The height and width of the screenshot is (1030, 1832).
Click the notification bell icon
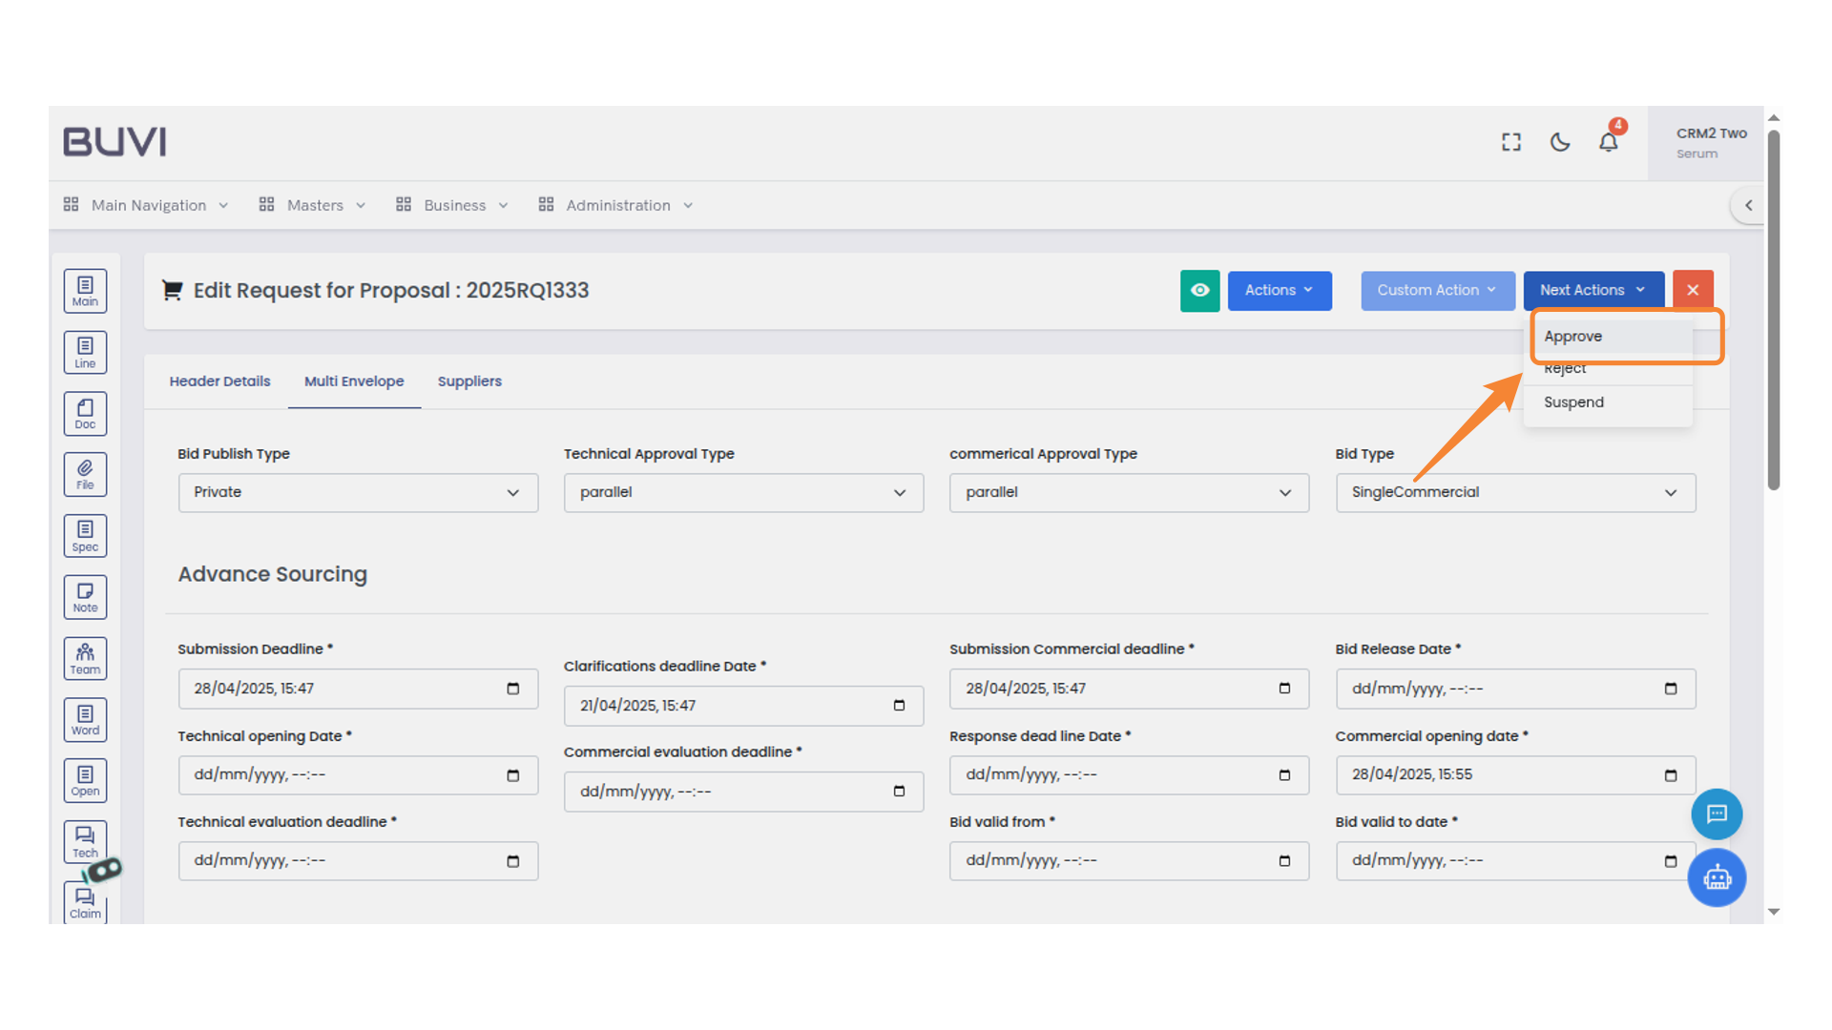(x=1609, y=142)
